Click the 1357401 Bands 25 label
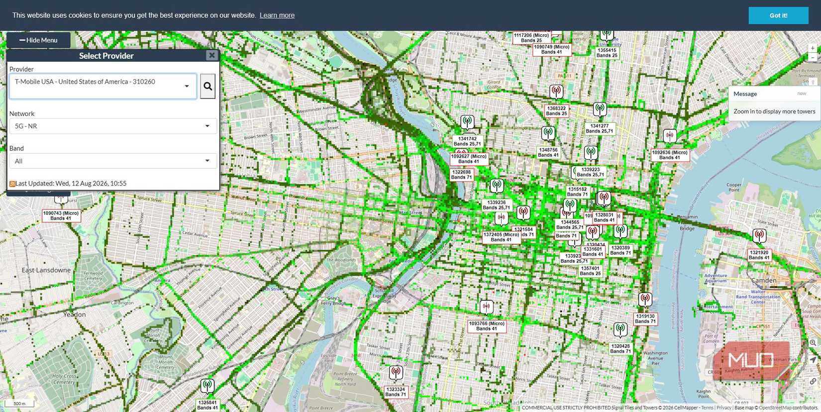This screenshot has width=821, height=412. (590, 271)
